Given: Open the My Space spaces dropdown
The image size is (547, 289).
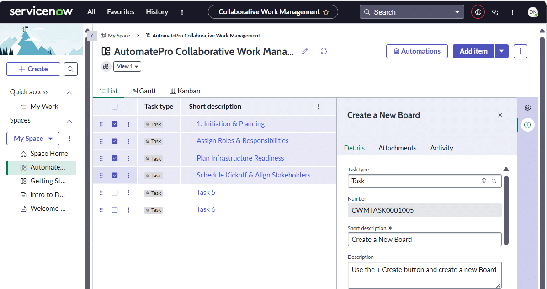Looking at the screenshot, I should coord(32,138).
